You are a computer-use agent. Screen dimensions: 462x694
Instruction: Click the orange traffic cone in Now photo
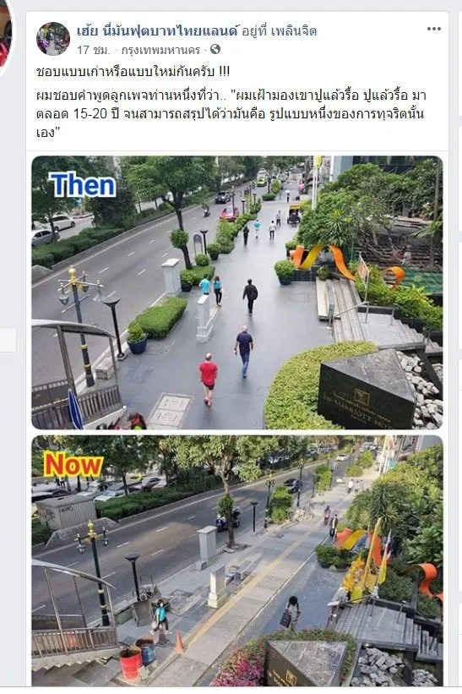pos(180,642)
